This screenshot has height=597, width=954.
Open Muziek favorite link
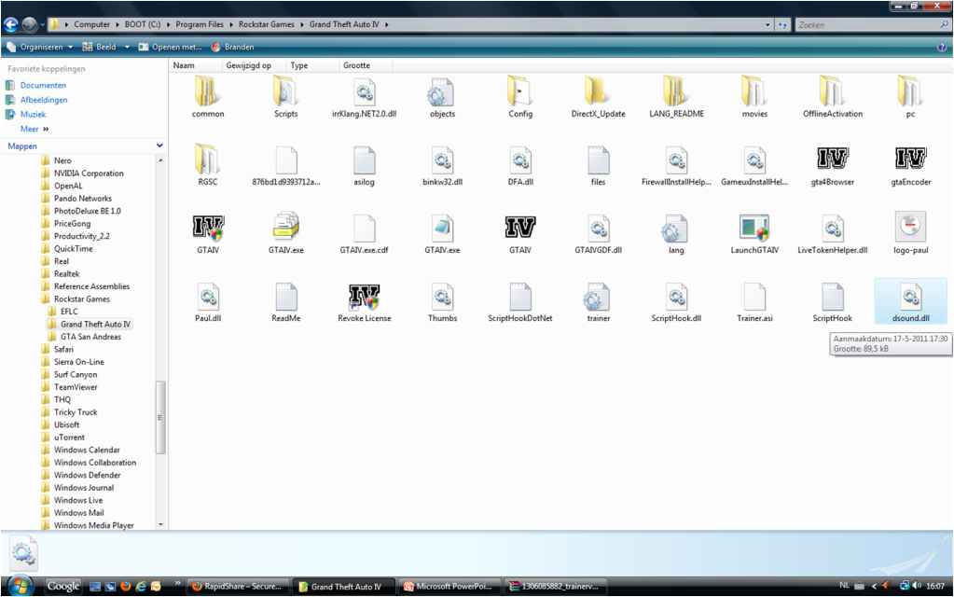(x=33, y=115)
